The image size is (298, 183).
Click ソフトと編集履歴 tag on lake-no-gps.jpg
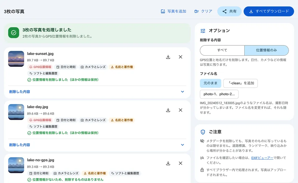pos(125,173)
